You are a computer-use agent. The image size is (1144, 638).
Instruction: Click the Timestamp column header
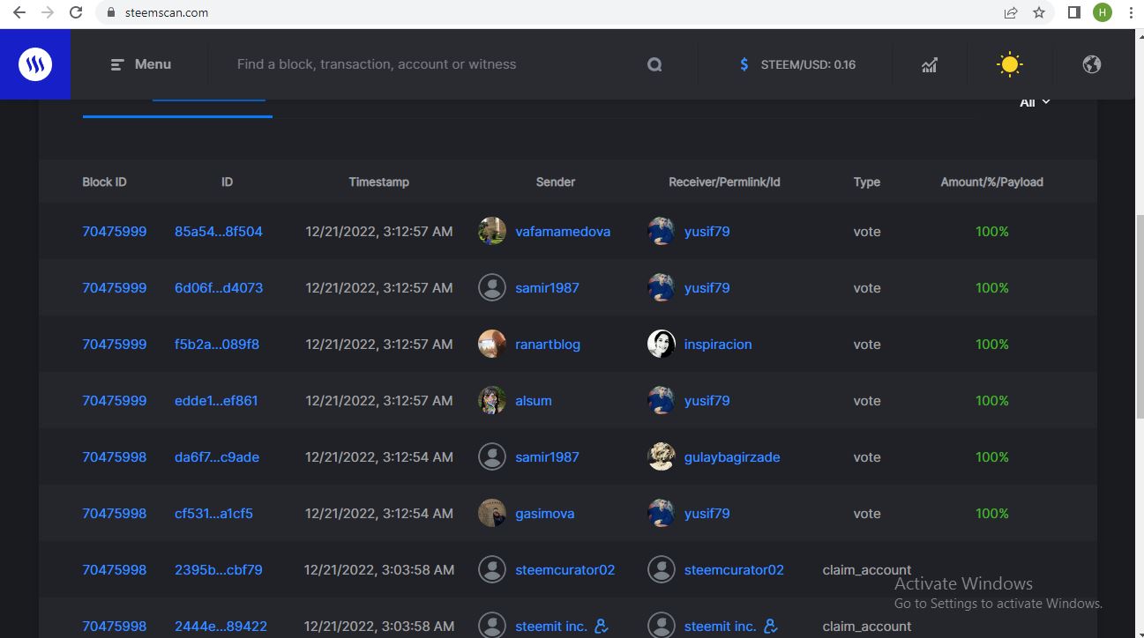(x=379, y=182)
